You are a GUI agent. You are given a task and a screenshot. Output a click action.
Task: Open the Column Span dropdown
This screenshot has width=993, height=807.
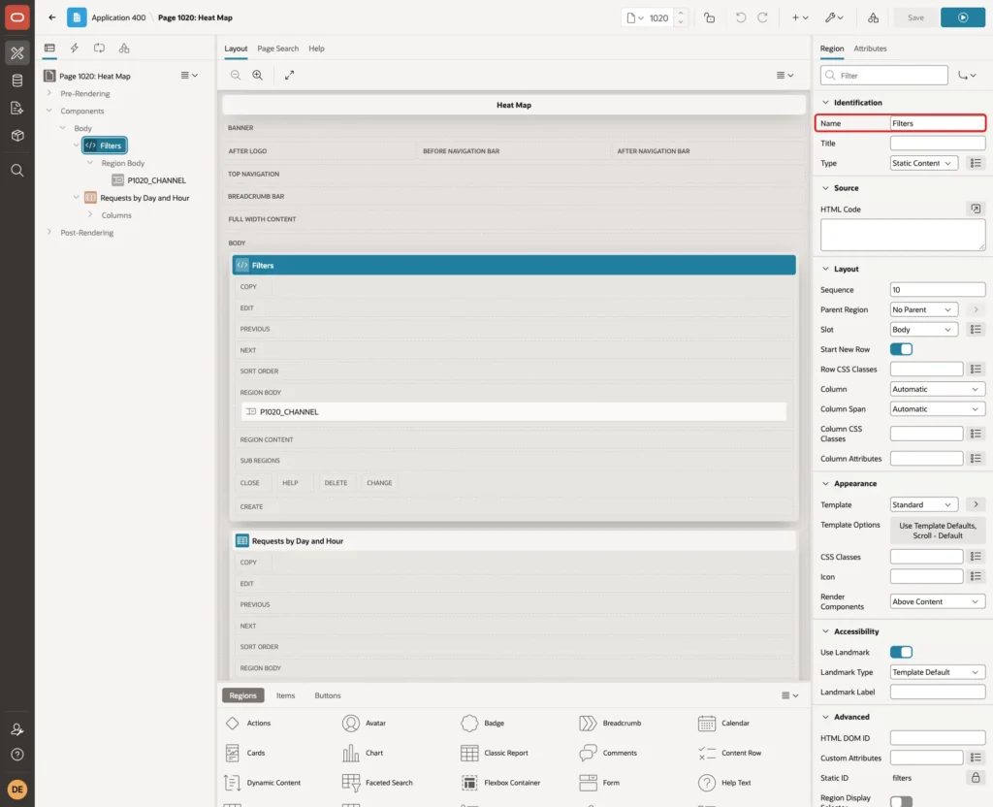pyautogui.click(x=938, y=408)
